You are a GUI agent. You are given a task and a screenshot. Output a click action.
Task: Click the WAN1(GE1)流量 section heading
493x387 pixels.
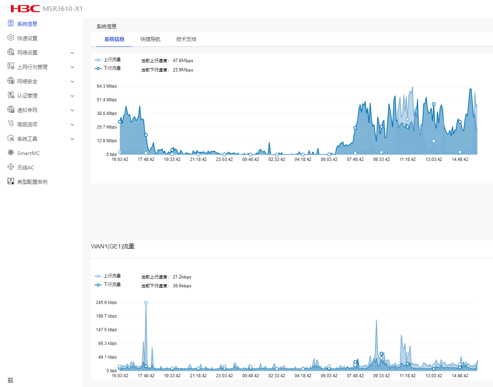pyautogui.click(x=113, y=247)
